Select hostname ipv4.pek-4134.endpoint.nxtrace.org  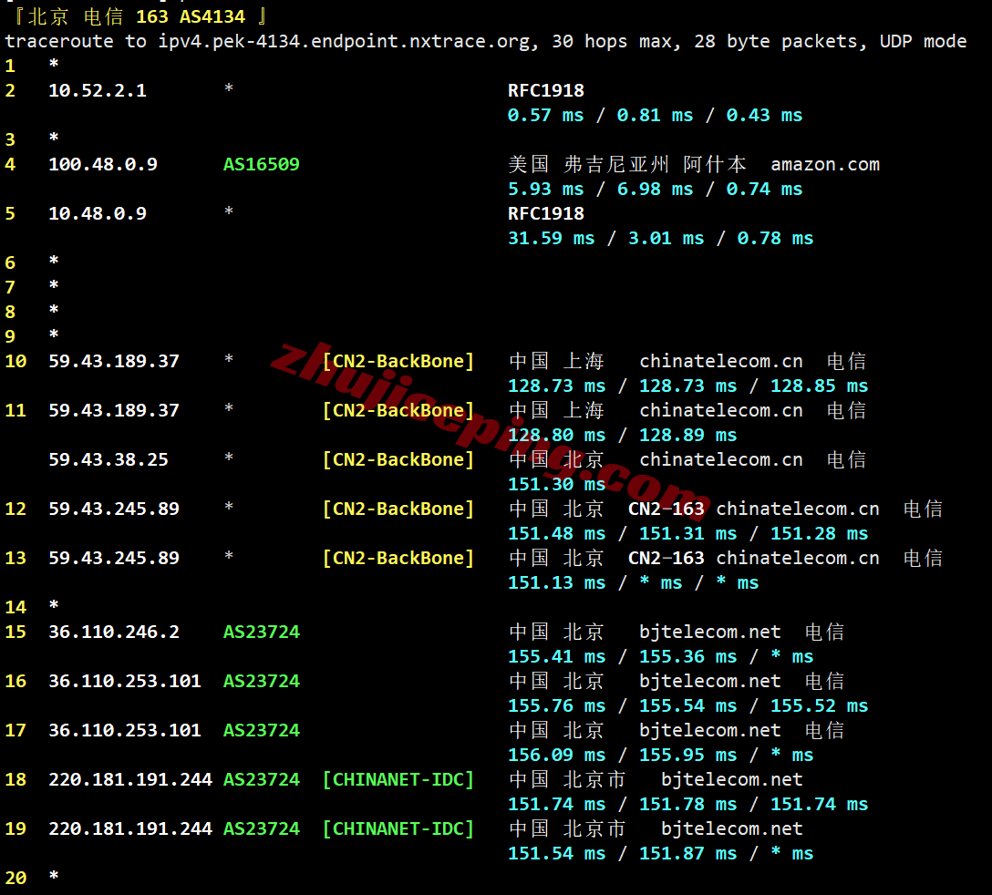click(x=344, y=42)
